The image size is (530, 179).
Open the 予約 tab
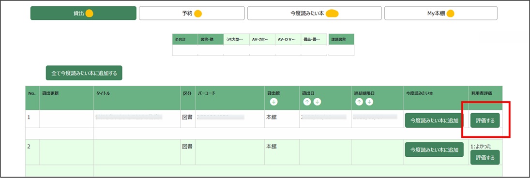(x=192, y=13)
